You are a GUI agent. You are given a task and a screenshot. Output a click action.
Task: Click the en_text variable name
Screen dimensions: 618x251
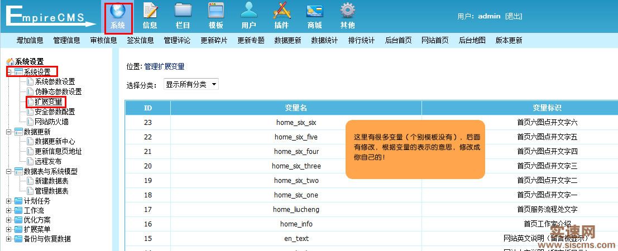[x=296, y=239]
